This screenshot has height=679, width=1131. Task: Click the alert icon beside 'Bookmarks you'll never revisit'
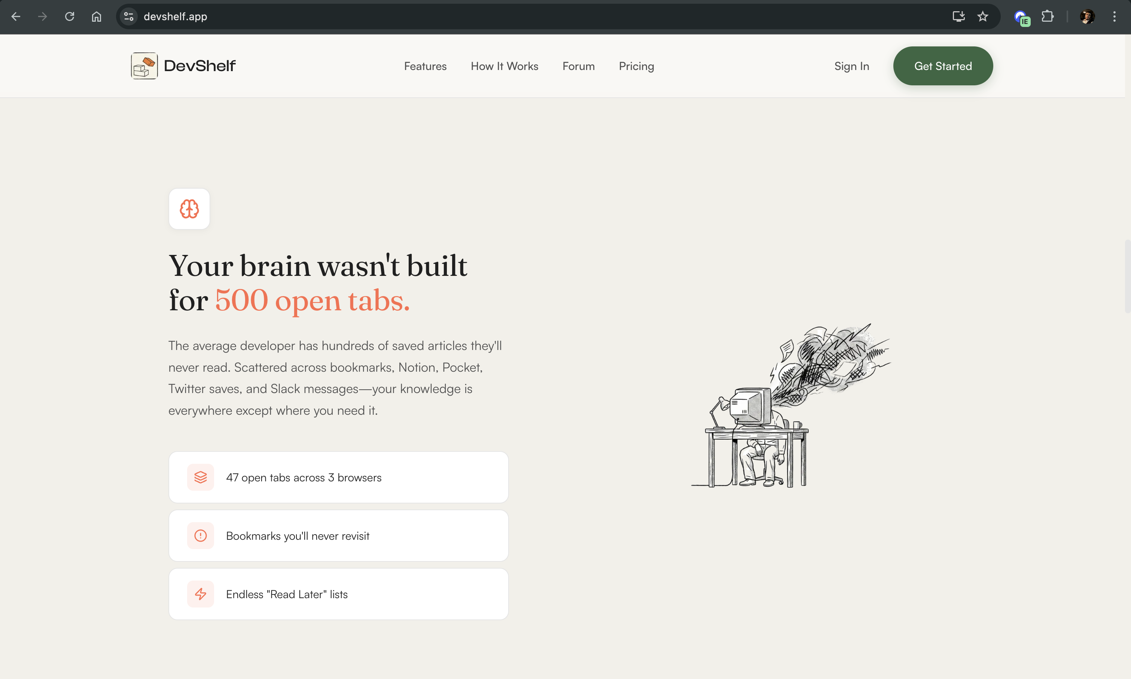coord(200,535)
